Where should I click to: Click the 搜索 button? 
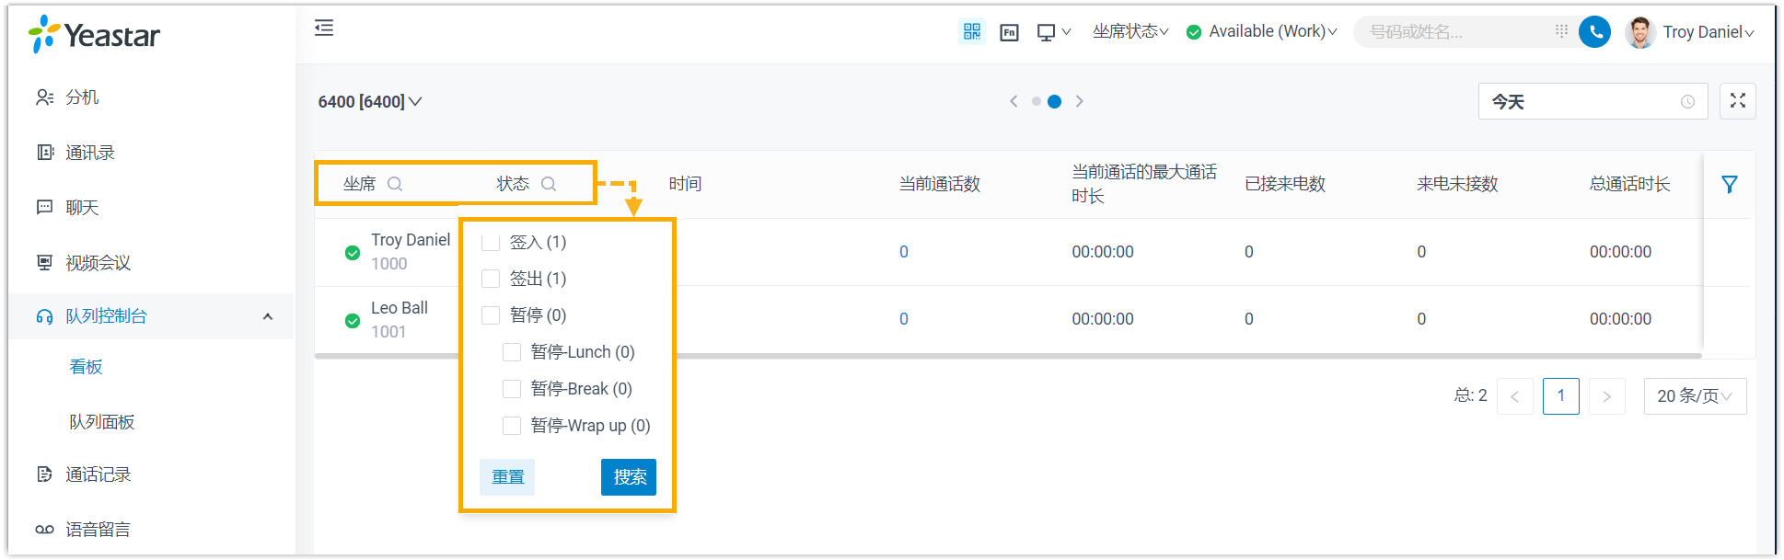tap(629, 477)
